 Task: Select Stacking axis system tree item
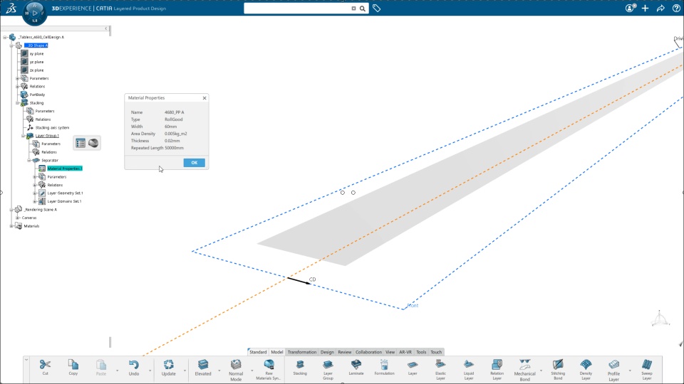point(52,127)
